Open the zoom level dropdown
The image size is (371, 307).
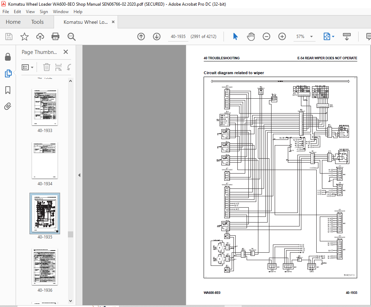pos(311,37)
